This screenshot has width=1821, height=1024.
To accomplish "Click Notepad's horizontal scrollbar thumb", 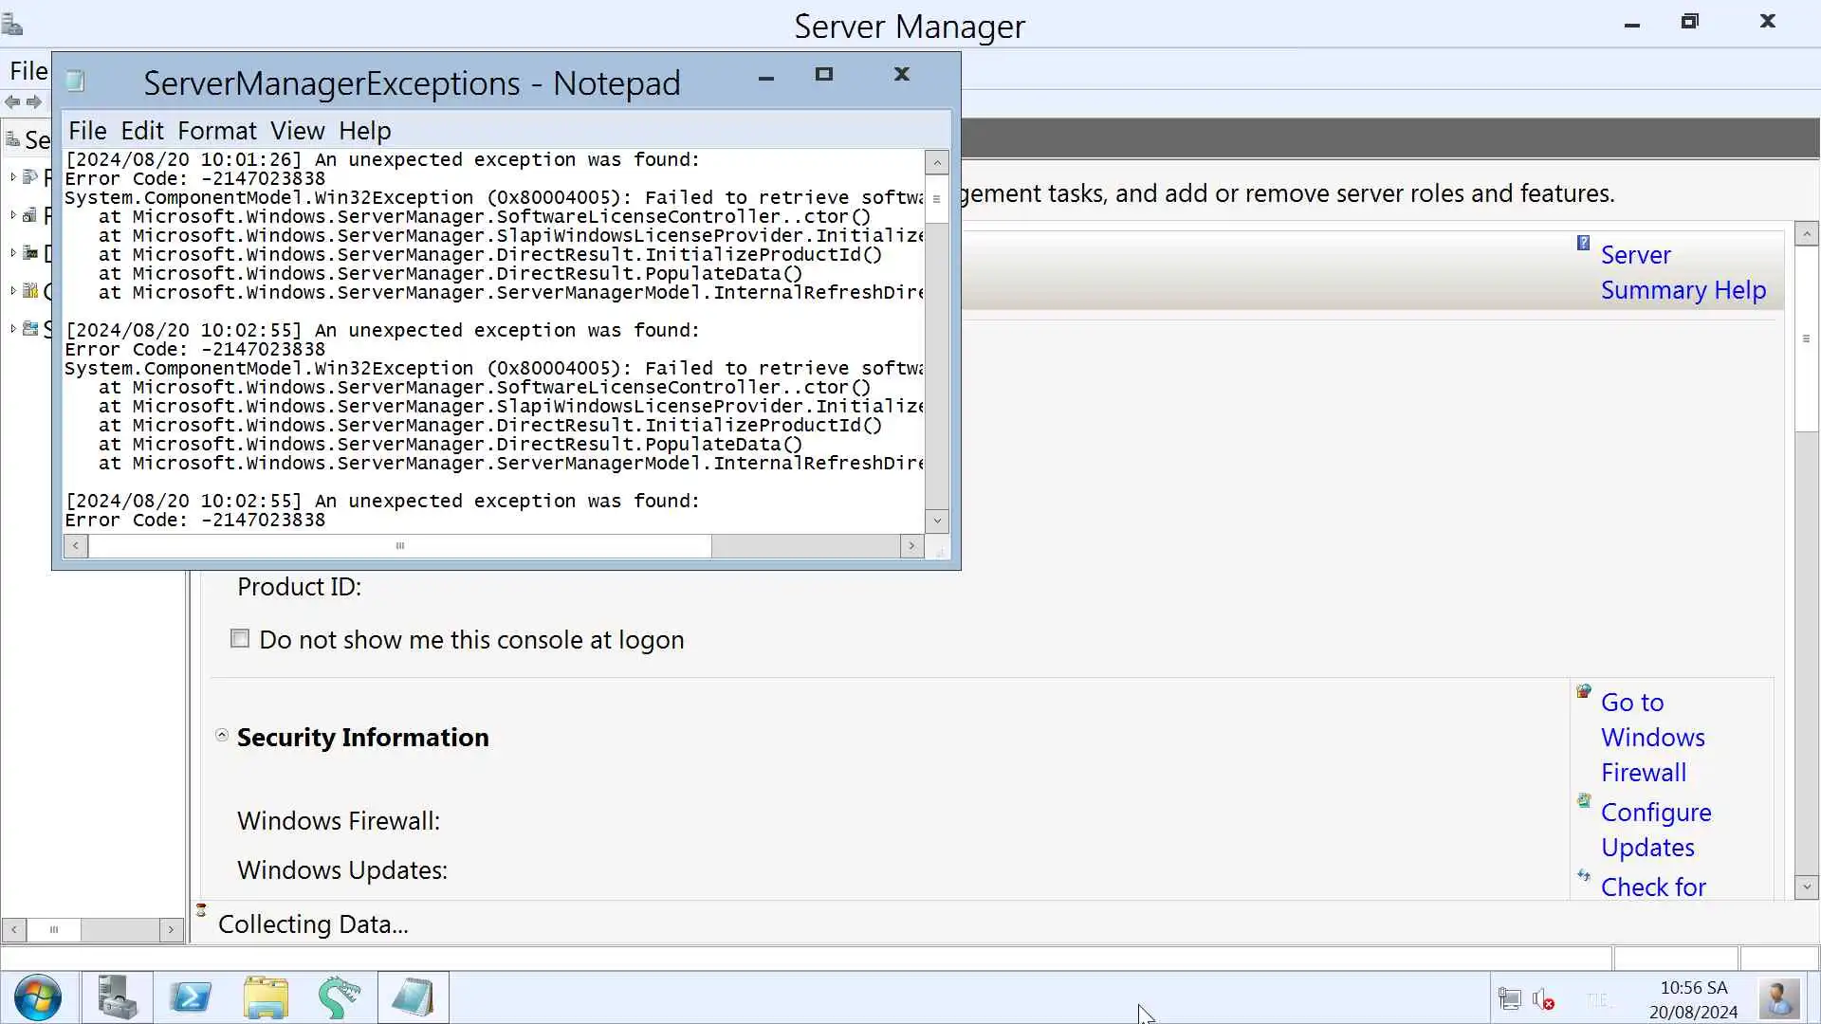I will 399,546.
